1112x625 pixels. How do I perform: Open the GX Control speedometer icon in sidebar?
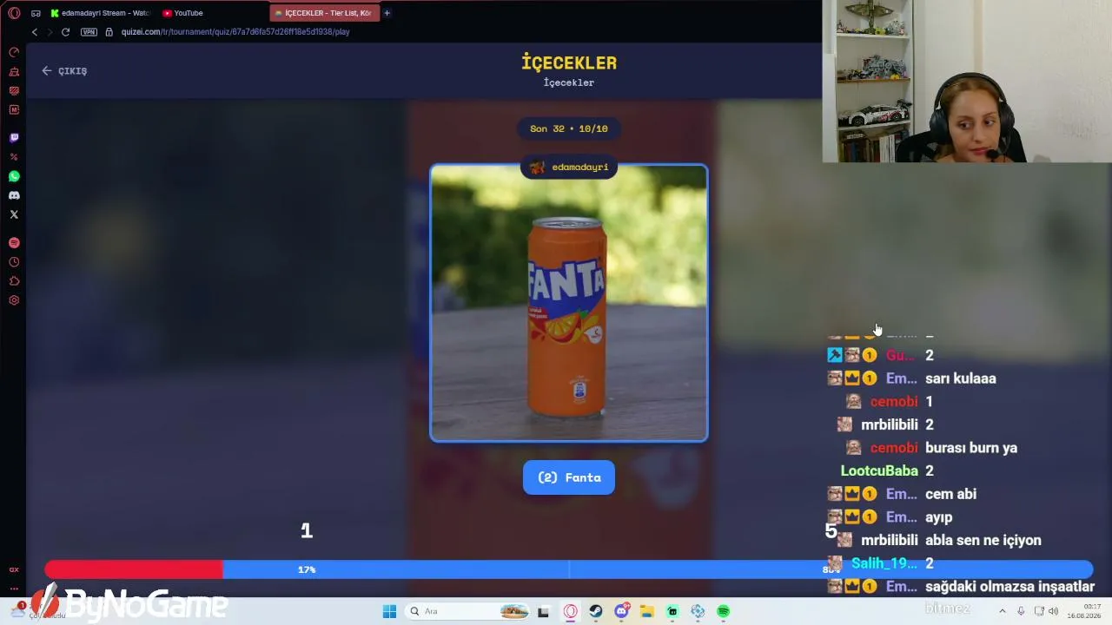(14, 53)
